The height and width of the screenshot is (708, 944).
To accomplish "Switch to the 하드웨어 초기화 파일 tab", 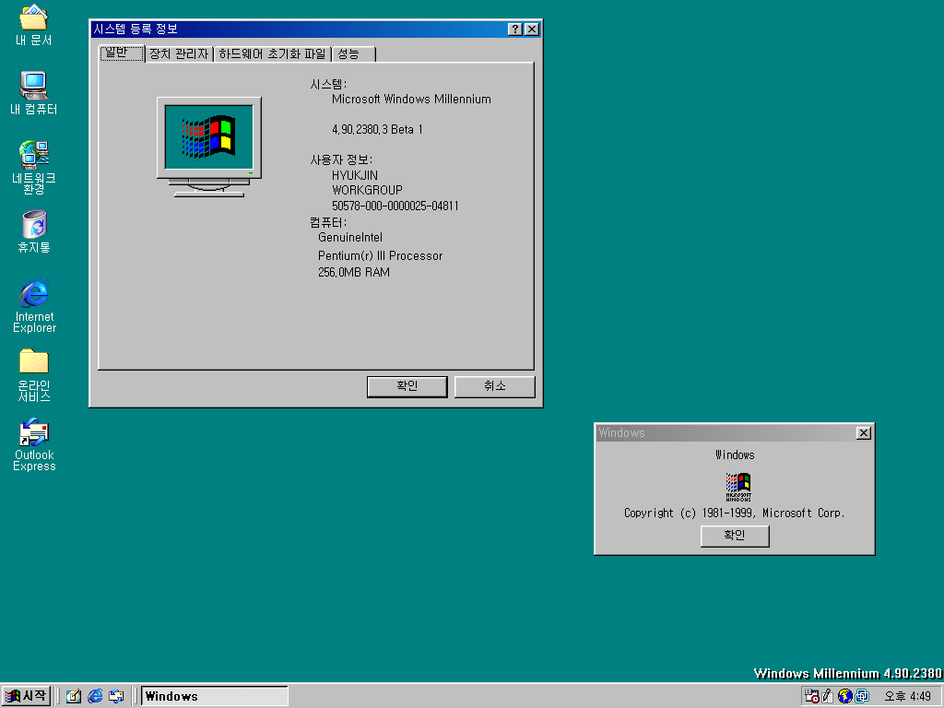I will tap(272, 54).
